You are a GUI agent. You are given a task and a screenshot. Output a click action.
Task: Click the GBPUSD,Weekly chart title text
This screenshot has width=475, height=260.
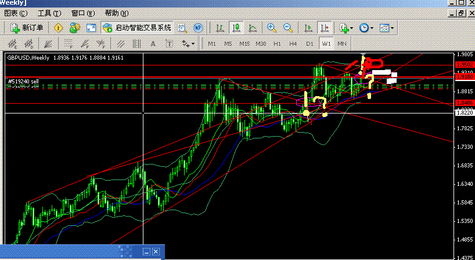click(x=28, y=57)
